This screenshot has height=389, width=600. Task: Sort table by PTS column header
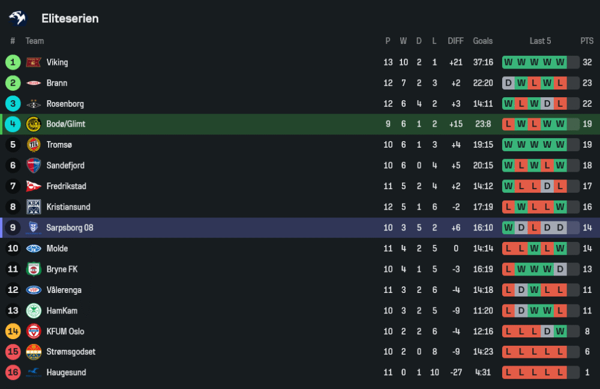[587, 41]
